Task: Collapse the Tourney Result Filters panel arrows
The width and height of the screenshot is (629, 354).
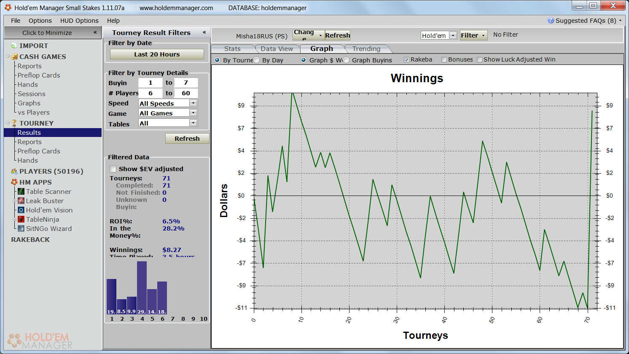Action: coord(204,32)
